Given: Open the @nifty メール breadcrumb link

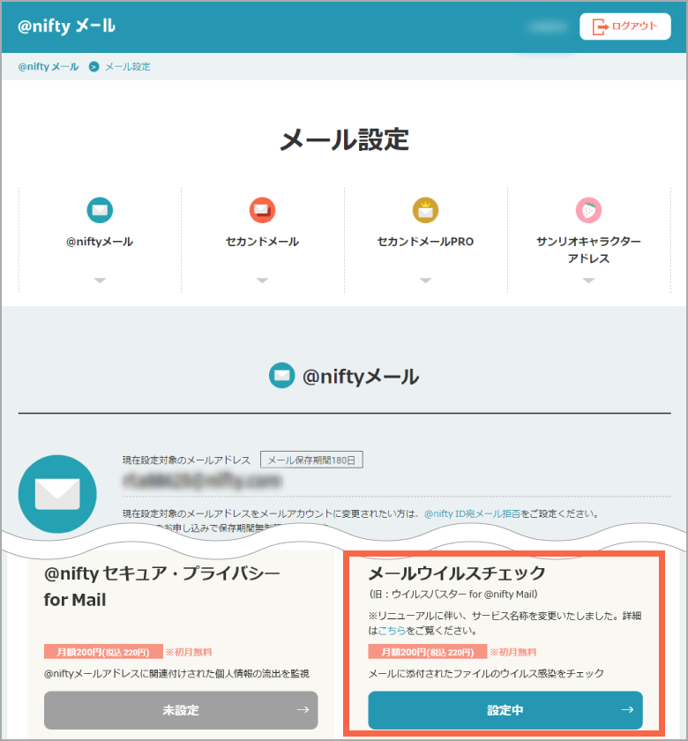Looking at the screenshot, I should point(49,67).
